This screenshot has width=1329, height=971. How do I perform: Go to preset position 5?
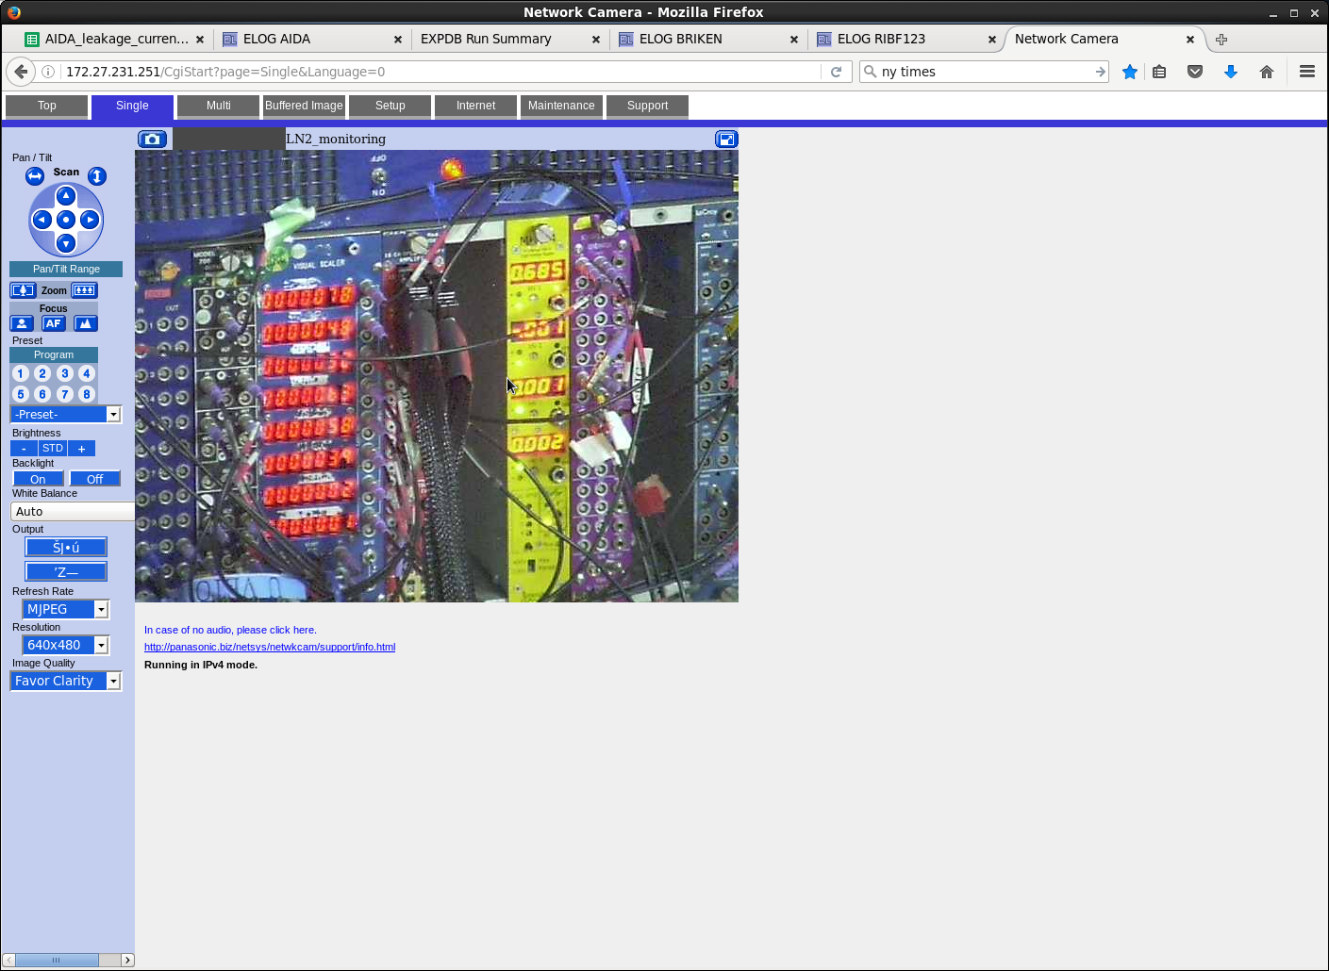click(21, 394)
